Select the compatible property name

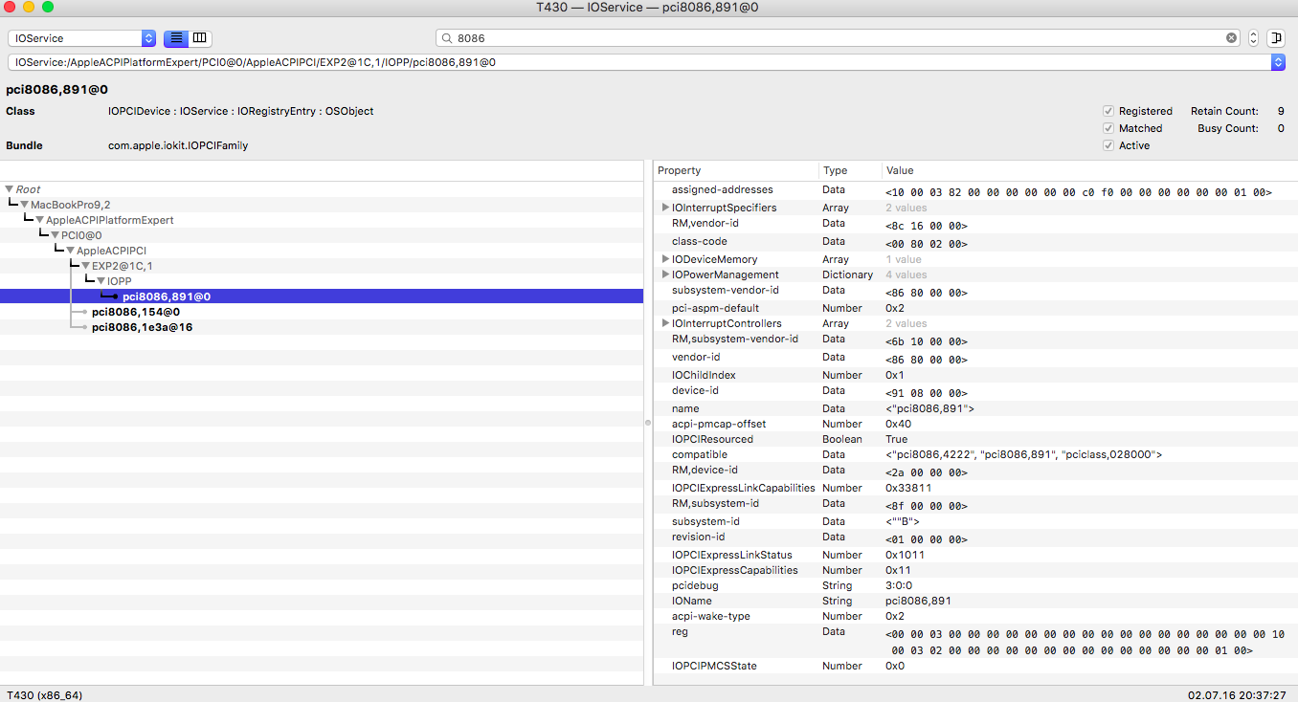700,454
